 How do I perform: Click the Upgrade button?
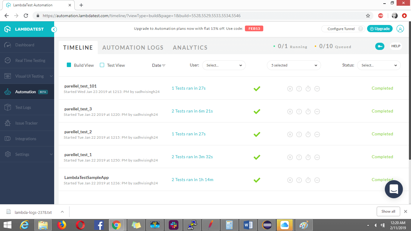point(380,29)
